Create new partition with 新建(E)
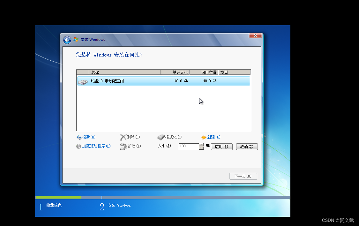 point(213,137)
